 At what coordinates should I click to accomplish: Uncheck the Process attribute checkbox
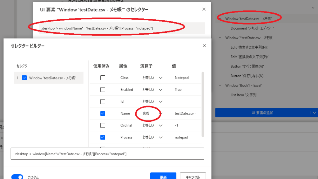(x=102, y=137)
